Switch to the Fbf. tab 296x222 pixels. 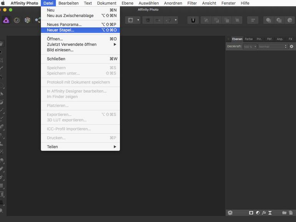[269, 39]
